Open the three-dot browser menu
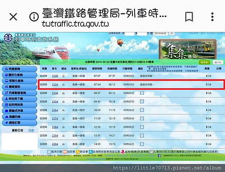This screenshot has width=225, height=172. pyautogui.click(x=212, y=17)
